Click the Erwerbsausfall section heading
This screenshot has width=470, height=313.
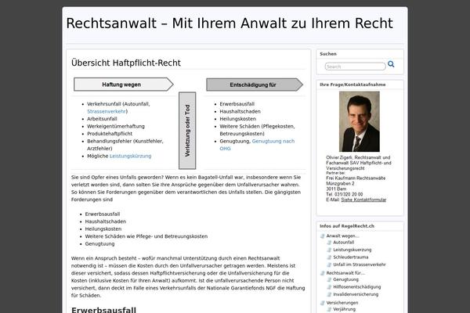coord(103,310)
